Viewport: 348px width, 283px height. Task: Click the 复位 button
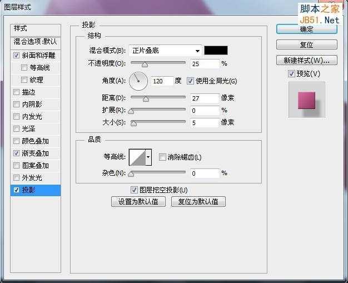click(x=307, y=44)
